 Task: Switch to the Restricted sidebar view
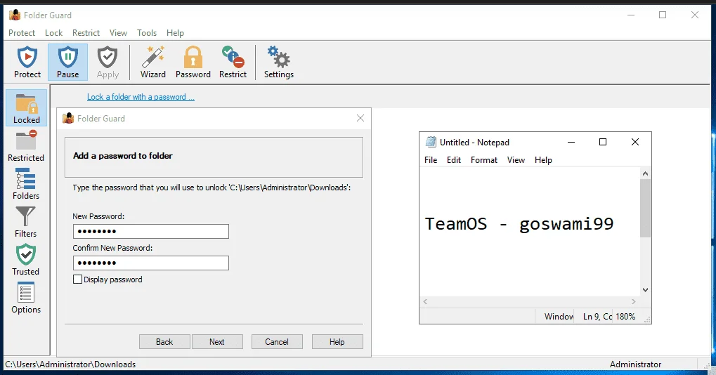pos(26,146)
